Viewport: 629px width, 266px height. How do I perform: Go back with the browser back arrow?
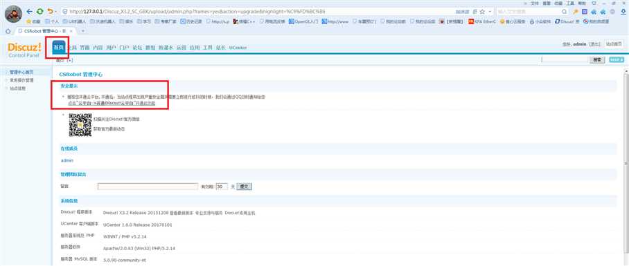coord(29,12)
